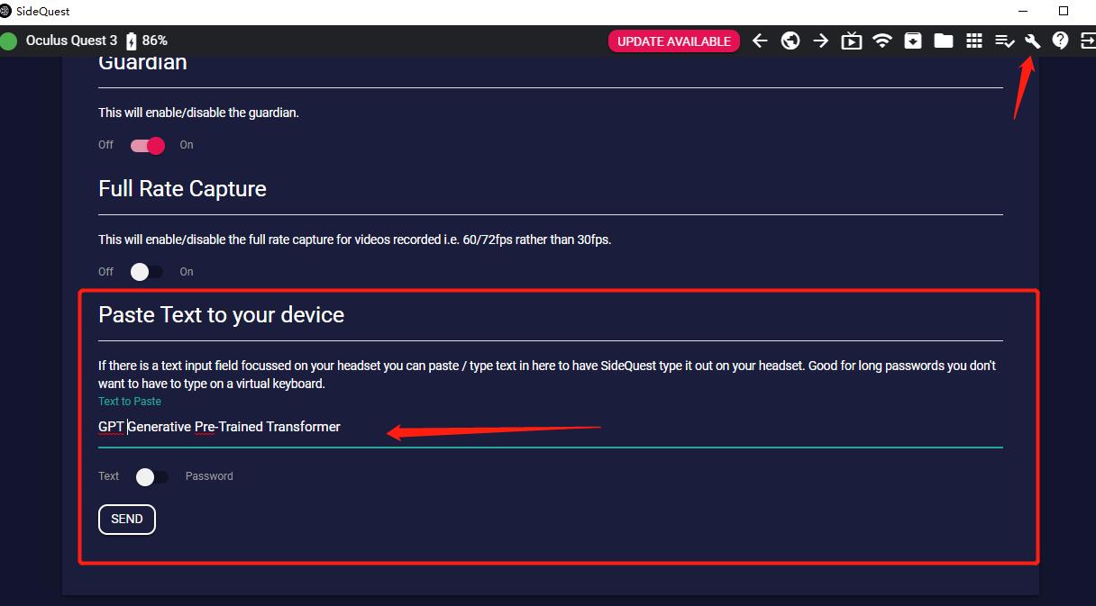Open the wrench device settings icon
The image size is (1096, 606).
tap(1033, 41)
